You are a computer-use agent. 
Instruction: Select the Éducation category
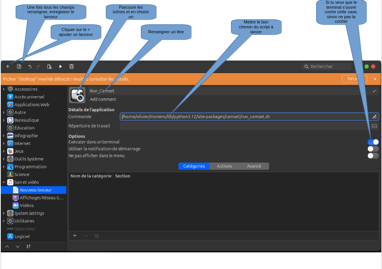point(34,128)
